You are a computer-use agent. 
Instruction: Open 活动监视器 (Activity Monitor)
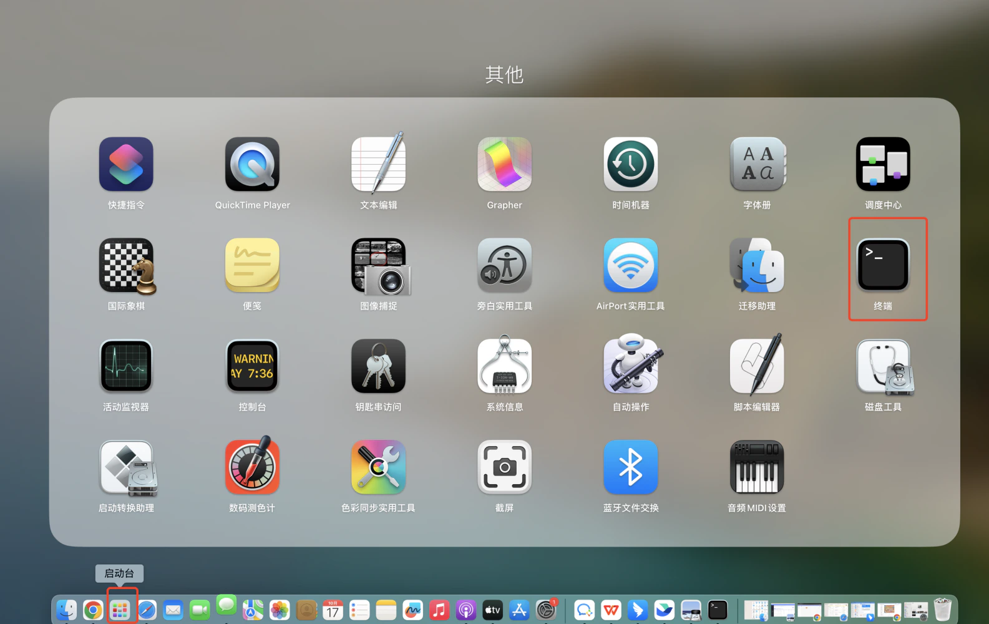click(x=126, y=366)
